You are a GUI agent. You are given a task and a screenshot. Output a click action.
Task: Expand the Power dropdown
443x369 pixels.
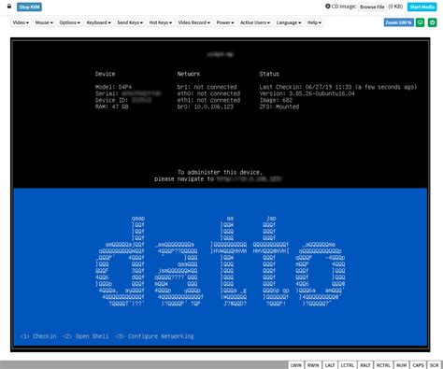[x=225, y=22]
